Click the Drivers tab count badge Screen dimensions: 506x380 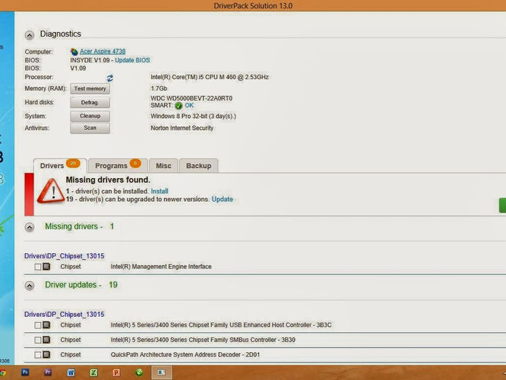pos(73,164)
